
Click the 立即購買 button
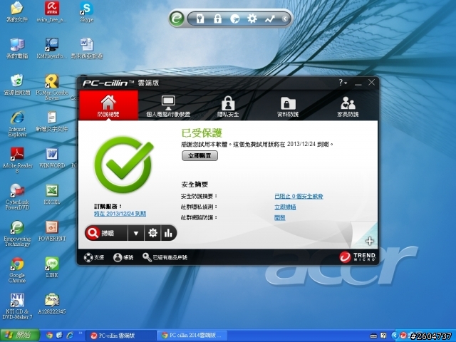point(199,155)
